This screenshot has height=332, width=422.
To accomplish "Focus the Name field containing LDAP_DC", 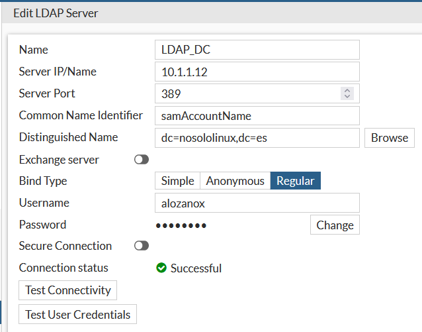I will pyautogui.click(x=257, y=50).
